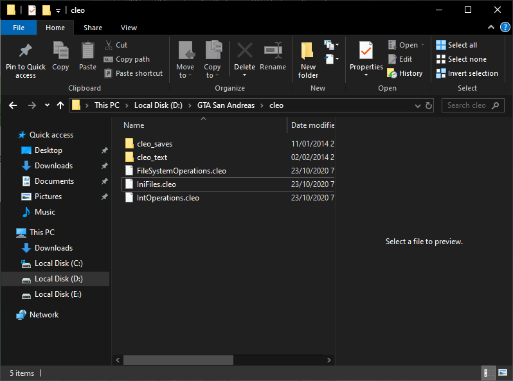This screenshot has width=513, height=381.
Task: Open the Copy to menu
Action: (212, 60)
